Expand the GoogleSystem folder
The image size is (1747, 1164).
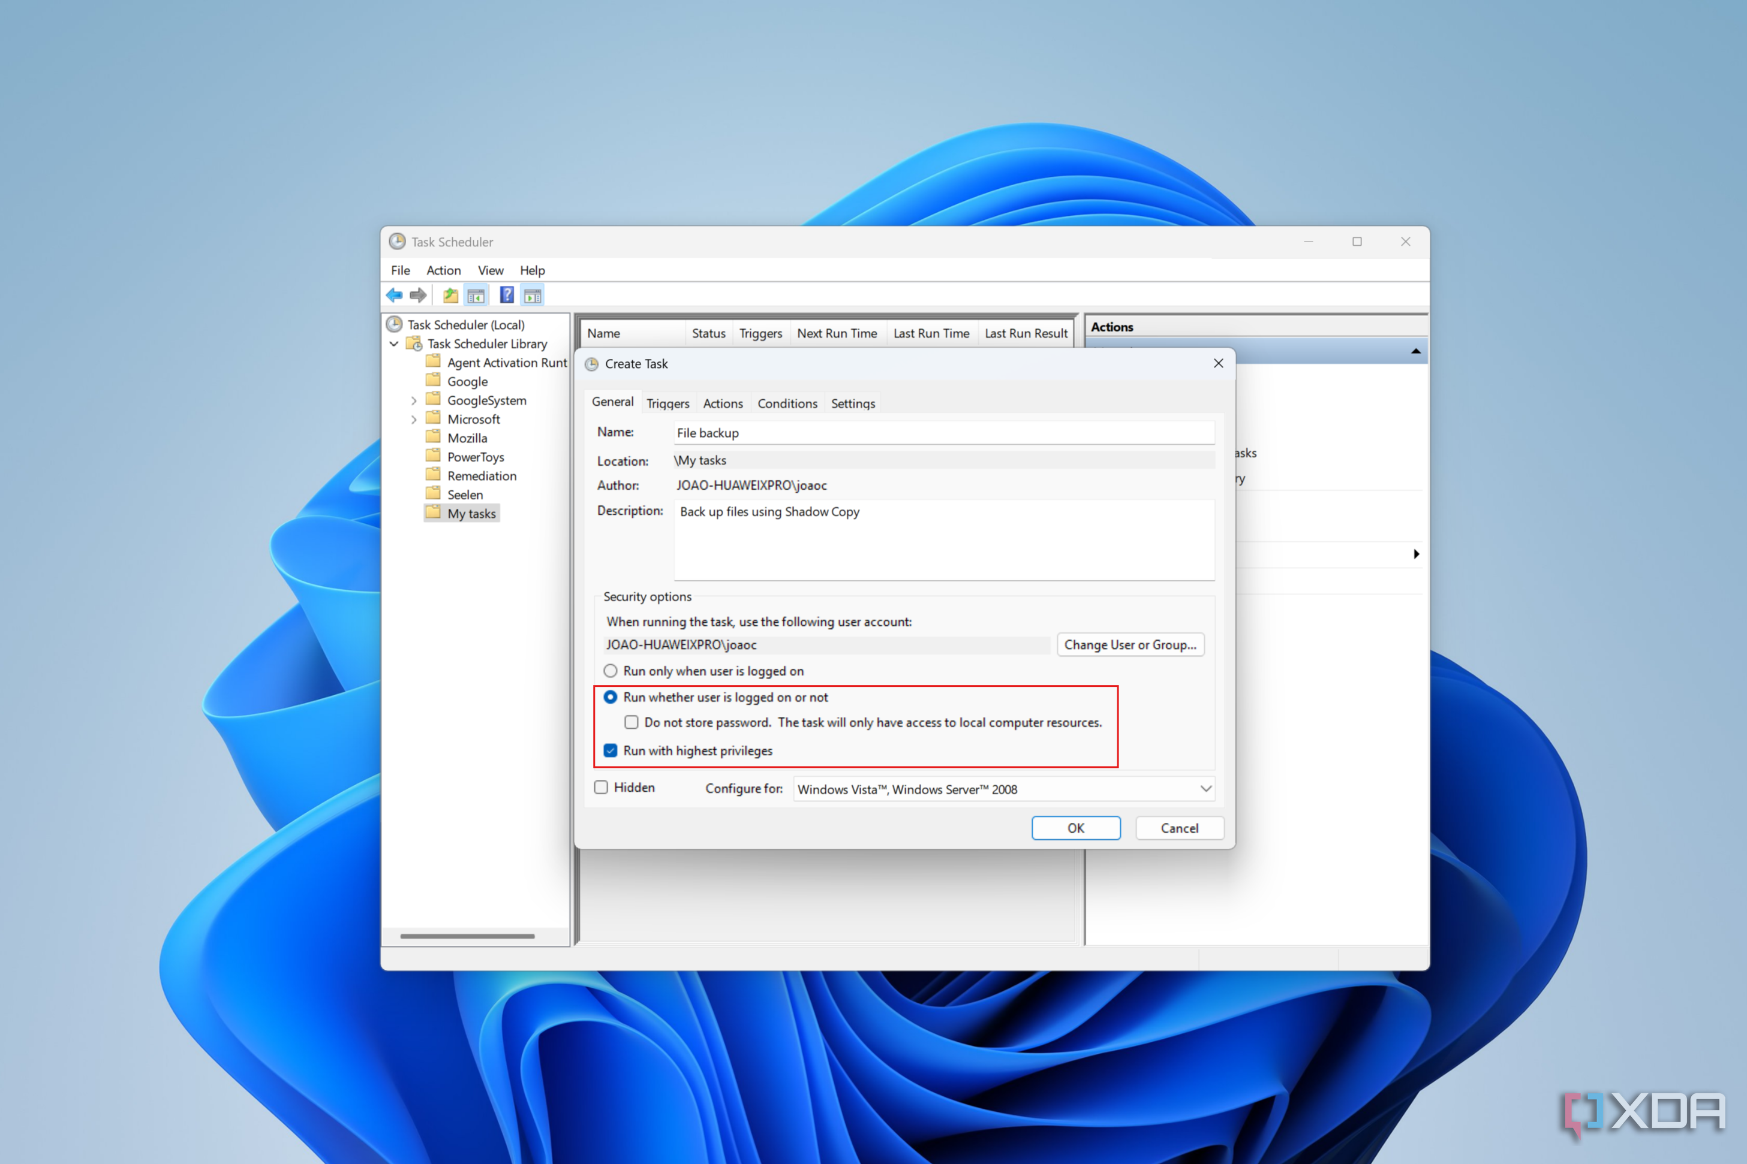point(414,399)
